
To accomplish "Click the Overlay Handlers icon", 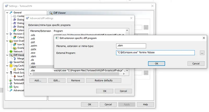I will click(15, 48).
